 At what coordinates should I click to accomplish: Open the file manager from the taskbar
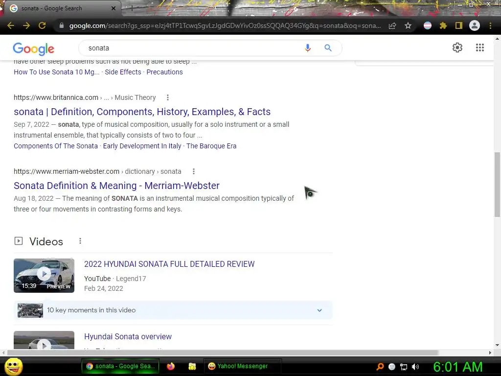click(x=192, y=366)
